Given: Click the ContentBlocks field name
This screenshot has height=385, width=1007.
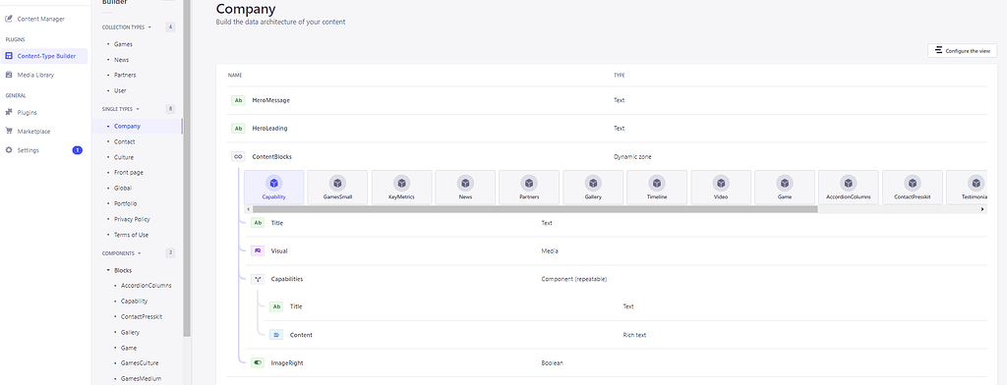Looking at the screenshot, I should [272, 156].
